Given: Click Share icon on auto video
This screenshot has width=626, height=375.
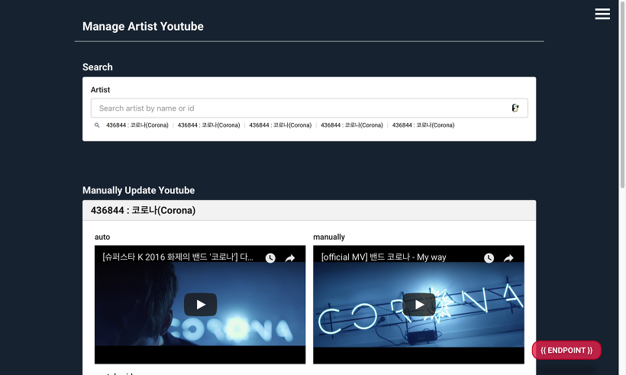Looking at the screenshot, I should 290,258.
